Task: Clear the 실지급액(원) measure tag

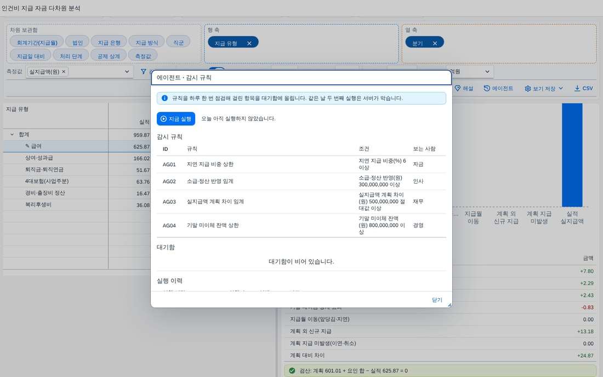Action: (x=64, y=71)
